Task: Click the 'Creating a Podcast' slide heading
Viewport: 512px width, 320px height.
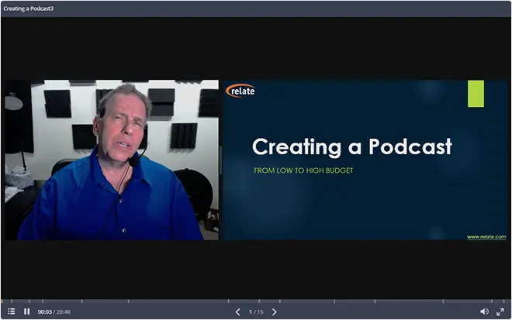Action: pyautogui.click(x=352, y=146)
